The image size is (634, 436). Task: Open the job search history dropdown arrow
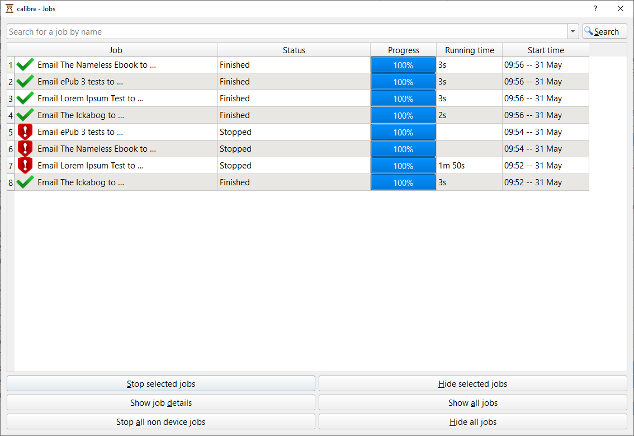point(573,31)
